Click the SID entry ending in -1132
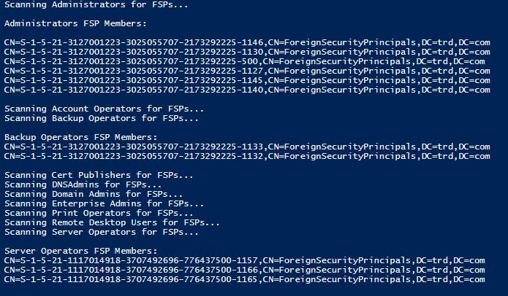This screenshot has height=296, width=508. 247,155
